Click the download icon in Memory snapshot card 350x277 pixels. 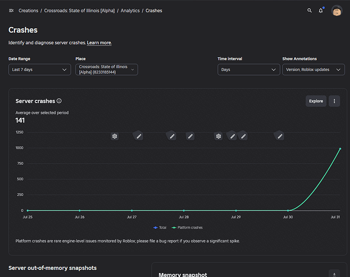(x=334, y=274)
